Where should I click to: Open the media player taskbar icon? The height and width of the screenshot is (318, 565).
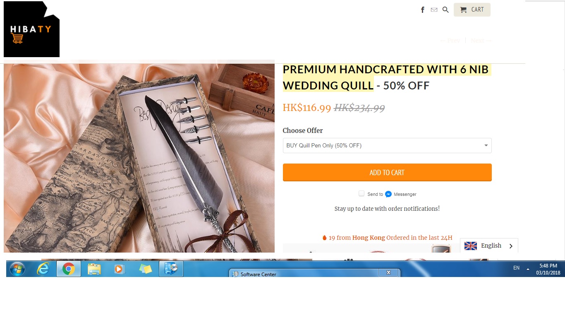tap(119, 269)
